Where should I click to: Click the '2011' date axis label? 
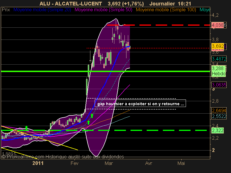pyautogui.click(x=38, y=163)
